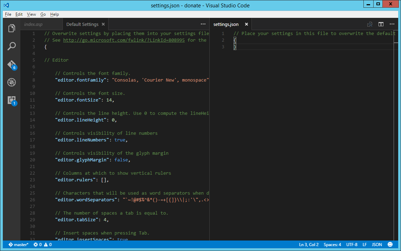Screen dimensions: 401x251
Task: Minimize the Visual Studio Code window
Action: coord(368,4)
